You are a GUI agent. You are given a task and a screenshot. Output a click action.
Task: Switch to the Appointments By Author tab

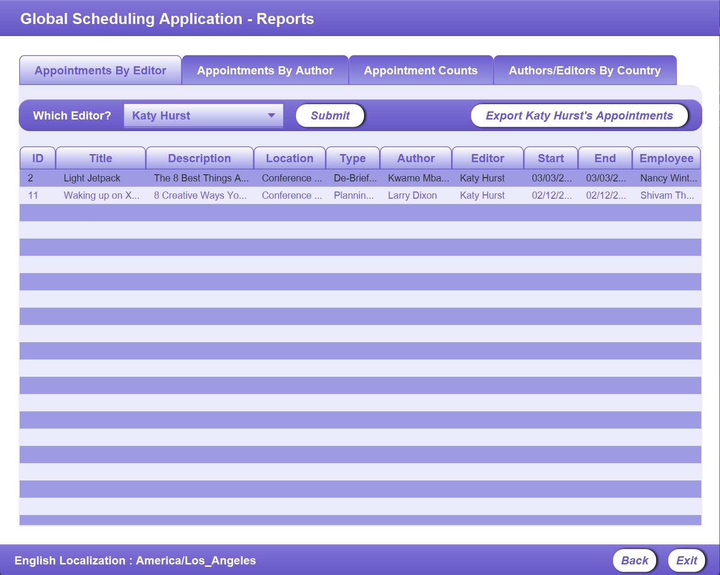coord(264,70)
